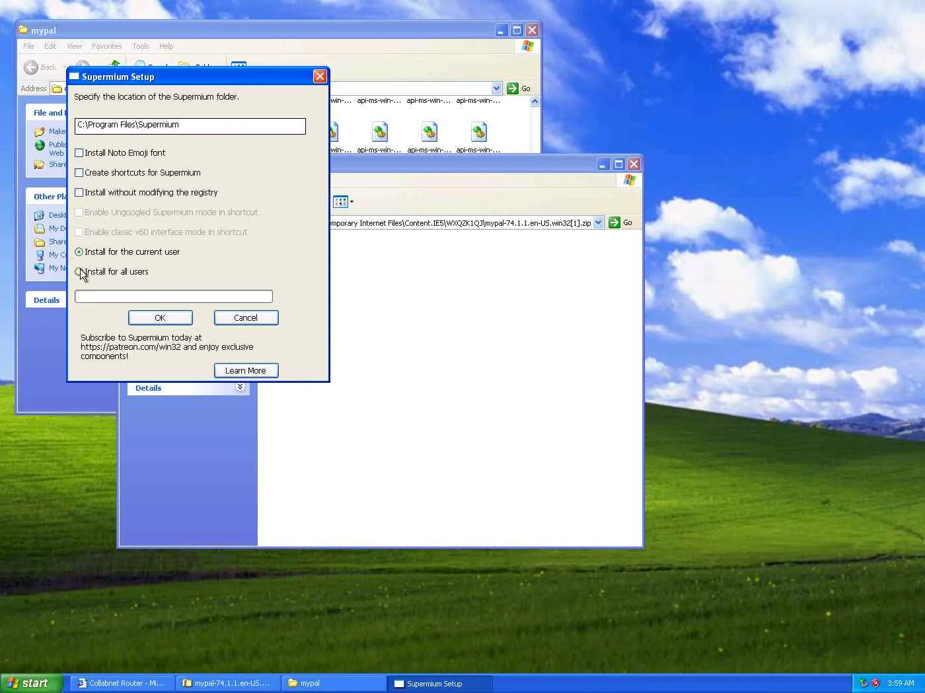Select the third-from-right api-ms-win file icon
The width and height of the screenshot is (925, 693).
pos(380,132)
